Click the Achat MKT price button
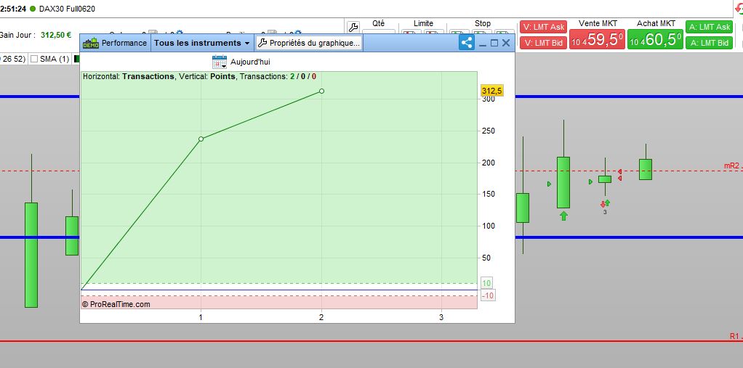The height and width of the screenshot is (368, 743). [x=655, y=39]
